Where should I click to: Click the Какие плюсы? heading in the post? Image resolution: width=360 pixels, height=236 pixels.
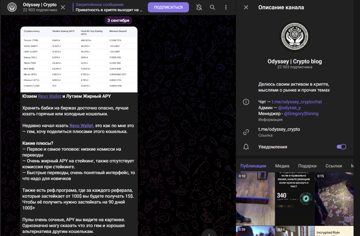(38, 143)
